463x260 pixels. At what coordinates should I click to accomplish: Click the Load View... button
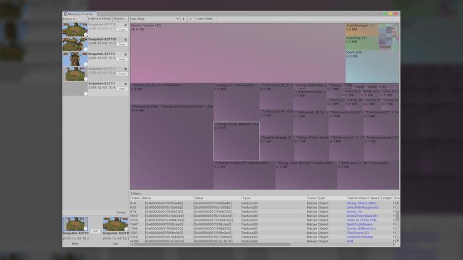[205, 19]
